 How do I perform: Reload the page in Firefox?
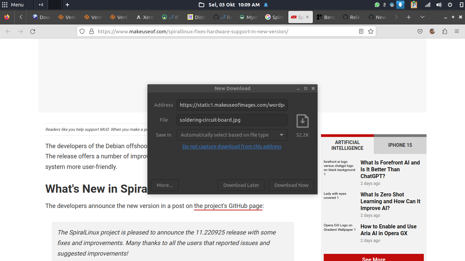coord(33,31)
